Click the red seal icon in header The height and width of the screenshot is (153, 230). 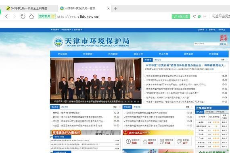[224, 38]
